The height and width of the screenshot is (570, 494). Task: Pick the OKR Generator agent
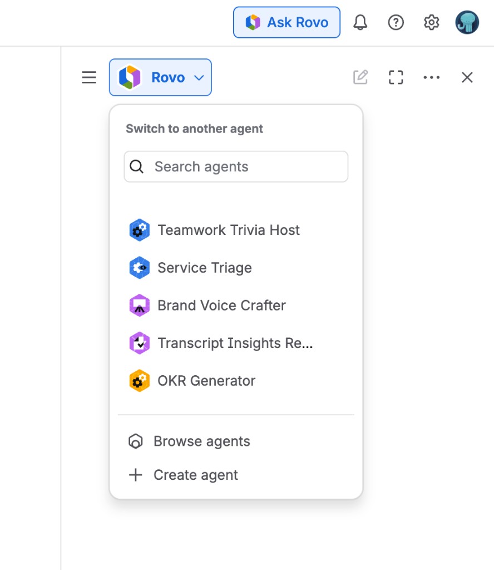236,381
